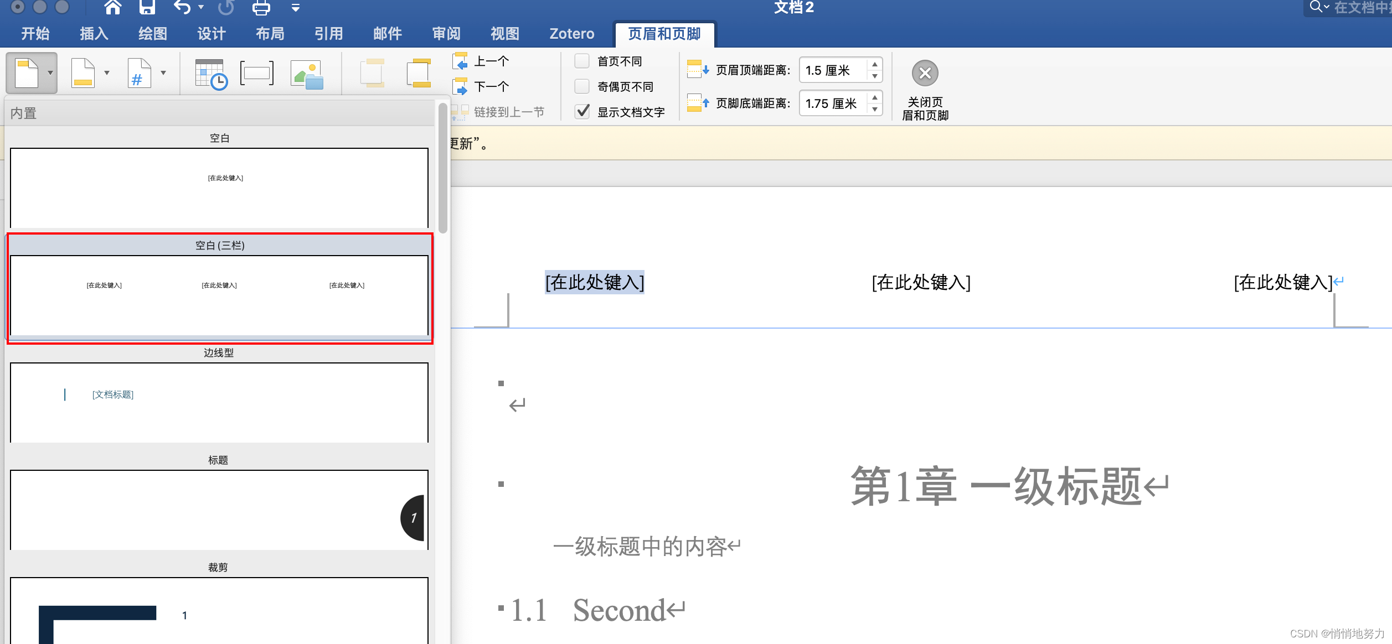Select the 边线型 header template thumbnail
1392x644 pixels.
pos(219,402)
